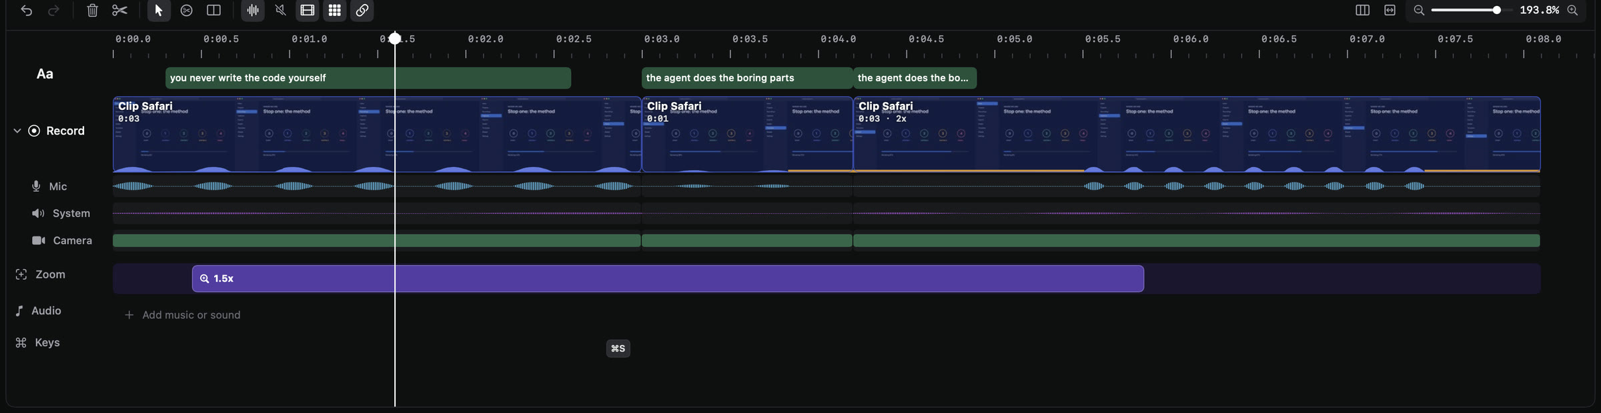Click the 193.8% zoom value
This screenshot has width=1601, height=413.
(x=1540, y=10)
